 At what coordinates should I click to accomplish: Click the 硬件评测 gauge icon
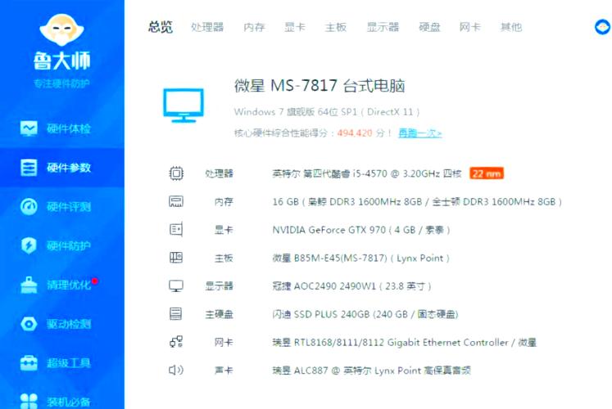pos(29,206)
